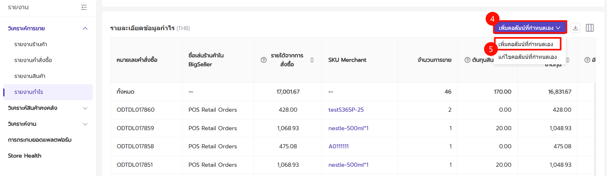Open the เพิ่มคอลัมน์ที่กำหนดเอง dropdown button

pos(530,28)
